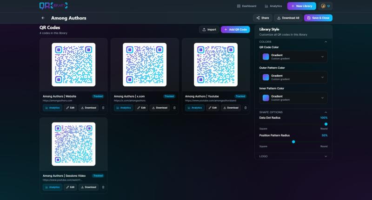Open the Dashboard page
The height and width of the screenshot is (200, 372).
pyautogui.click(x=246, y=6)
